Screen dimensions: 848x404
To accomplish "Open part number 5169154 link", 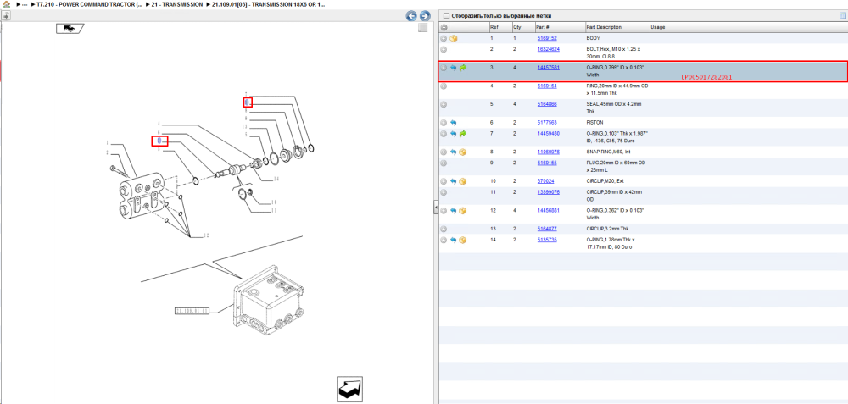I will pos(547,86).
